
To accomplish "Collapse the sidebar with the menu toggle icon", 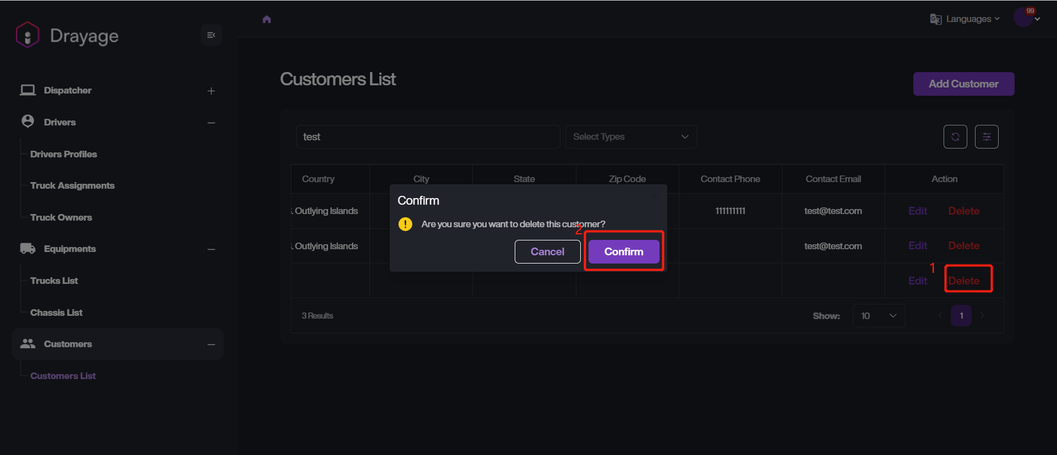I will point(211,35).
